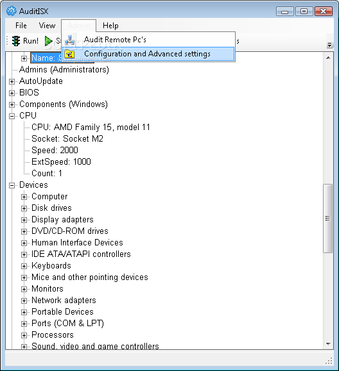This screenshot has height=371, width=339.
Task: Expand the Components (Windows) node
Action: 12,104
